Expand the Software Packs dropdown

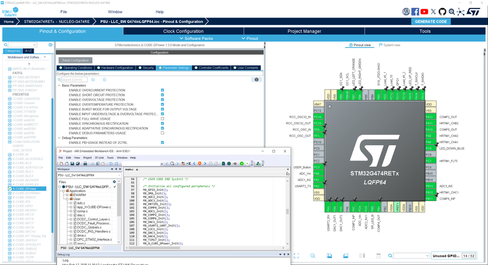coord(197,38)
